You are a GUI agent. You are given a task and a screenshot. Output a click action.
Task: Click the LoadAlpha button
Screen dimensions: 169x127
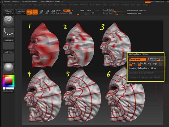[9, 40]
